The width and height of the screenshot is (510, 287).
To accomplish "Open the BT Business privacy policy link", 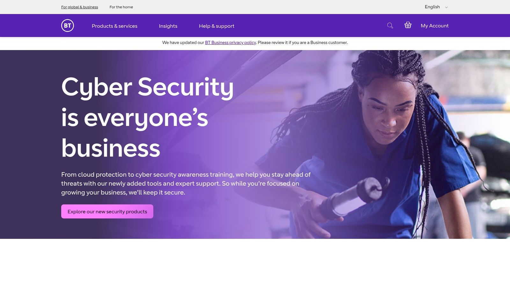I will [230, 42].
